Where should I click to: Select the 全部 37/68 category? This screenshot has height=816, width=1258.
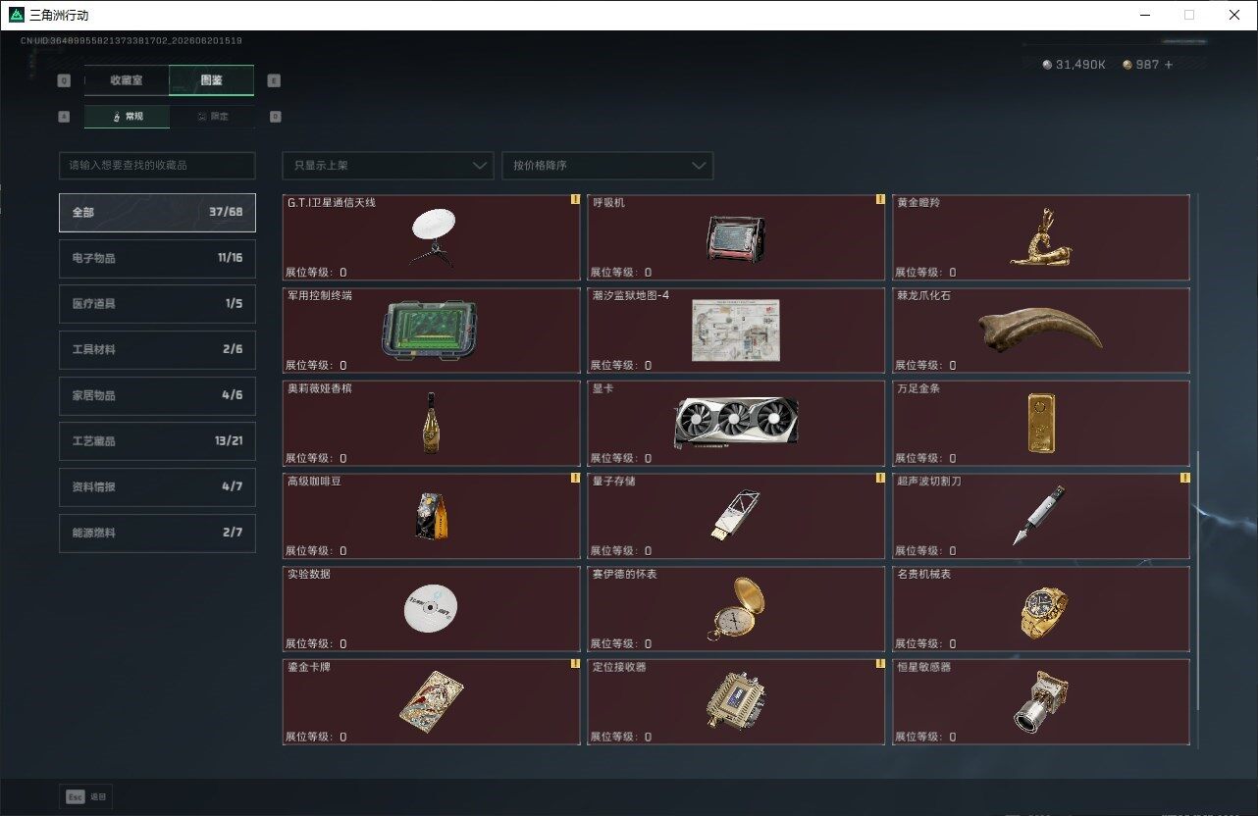[x=157, y=212]
